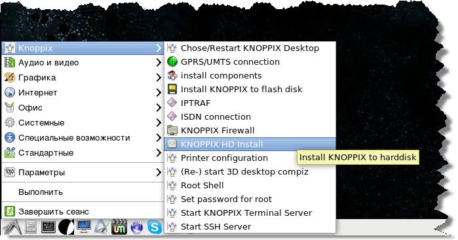
Task: Open the Системные category label
Action: 41,122
